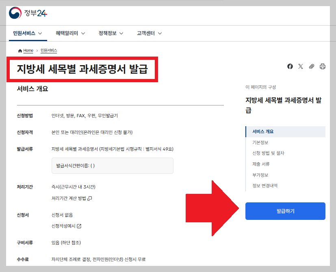The width and height of the screenshot is (336, 272).
Task: Print the page via the printer icon
Action: click(x=322, y=66)
